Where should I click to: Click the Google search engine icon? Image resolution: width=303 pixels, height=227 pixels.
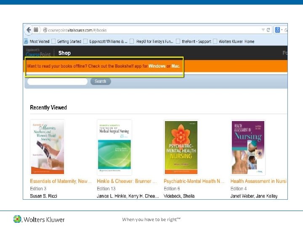[277, 30]
